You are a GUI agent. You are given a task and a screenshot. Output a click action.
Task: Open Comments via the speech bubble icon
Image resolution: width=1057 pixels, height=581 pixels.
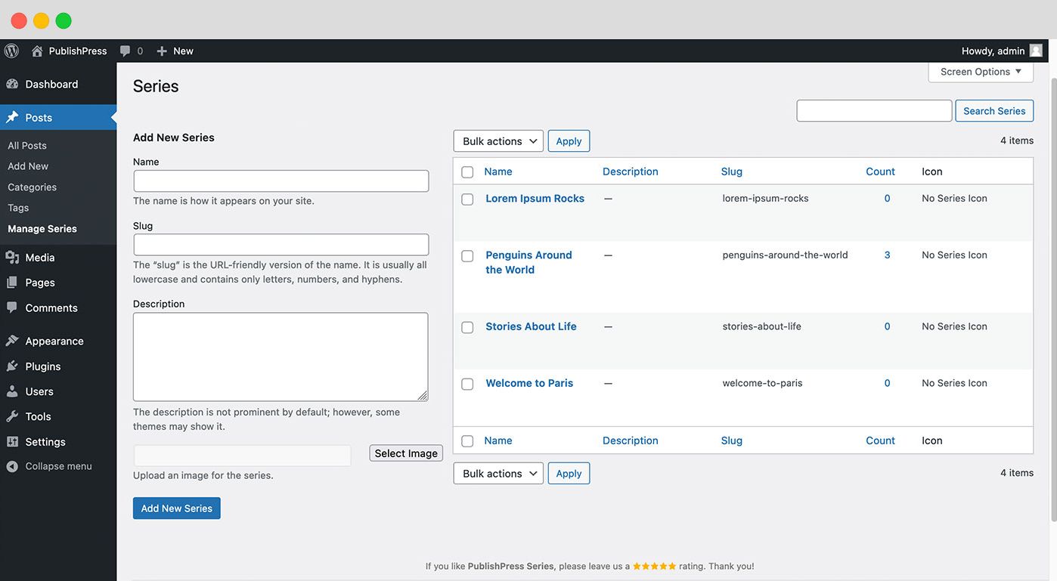pyautogui.click(x=13, y=307)
